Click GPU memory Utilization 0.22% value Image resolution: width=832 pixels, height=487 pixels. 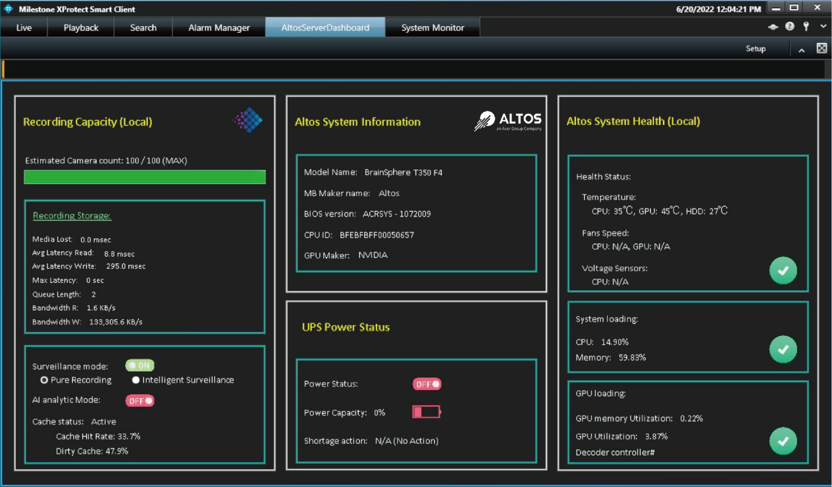click(x=691, y=419)
